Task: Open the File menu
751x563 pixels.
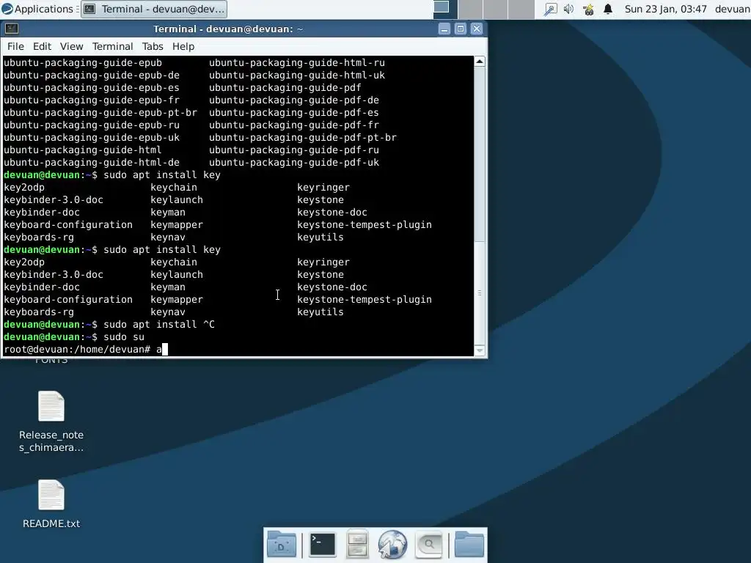Action: pyautogui.click(x=15, y=46)
